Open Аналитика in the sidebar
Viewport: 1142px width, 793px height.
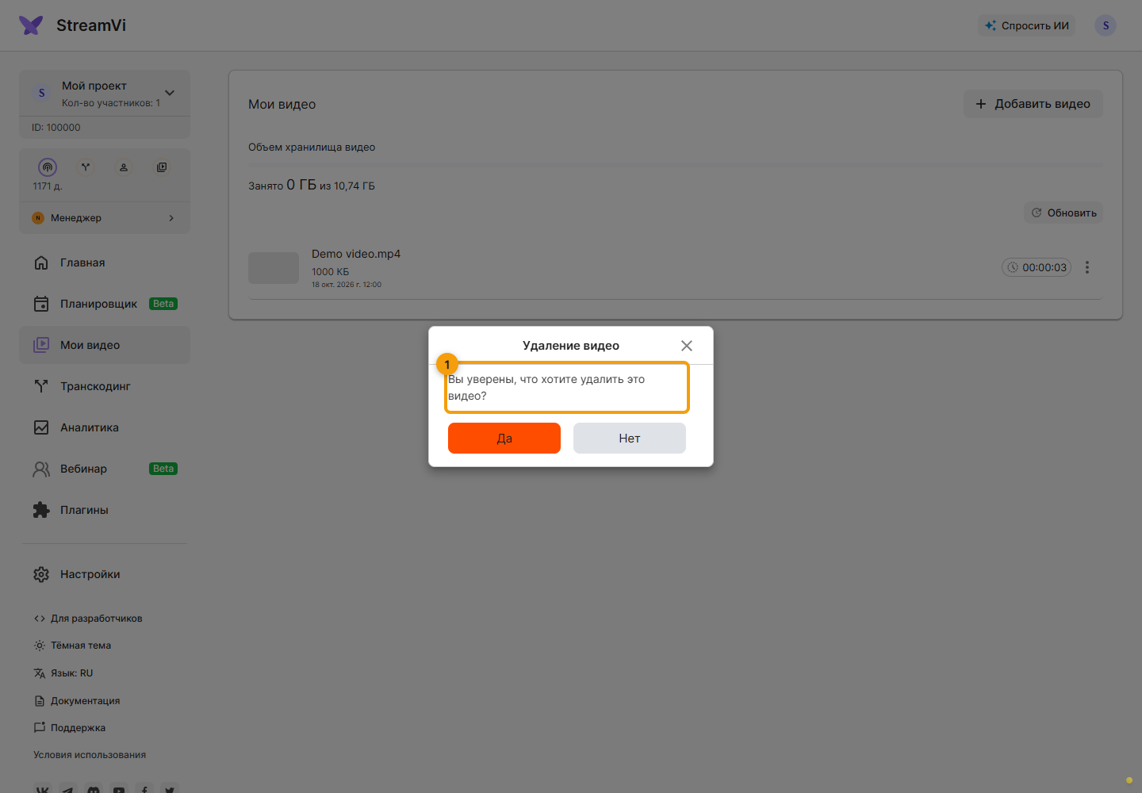click(105, 427)
